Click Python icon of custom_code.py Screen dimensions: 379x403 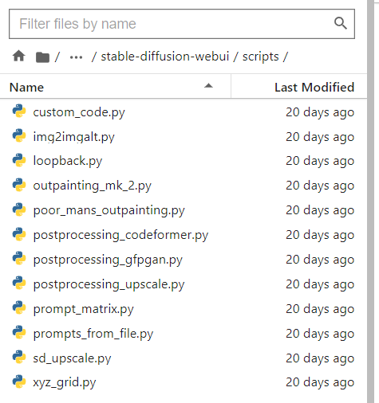pos(19,111)
